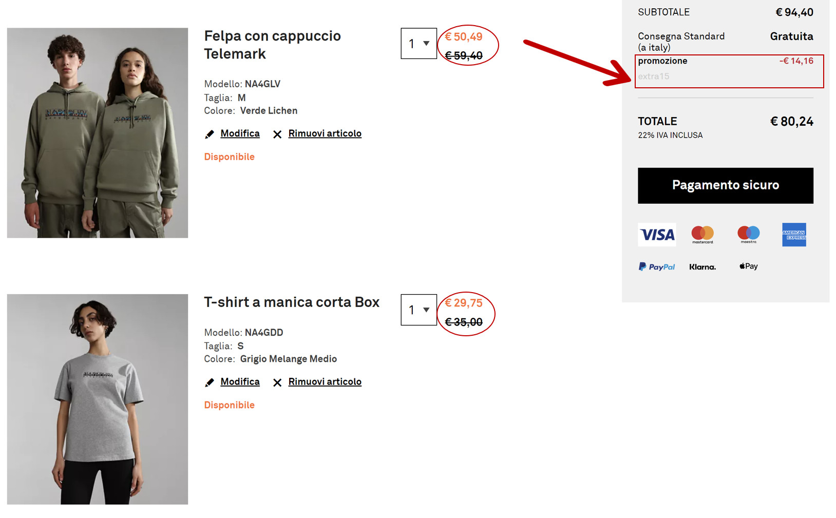Open the T-shirt a manica corta Box title
The height and width of the screenshot is (518, 836).
(291, 302)
